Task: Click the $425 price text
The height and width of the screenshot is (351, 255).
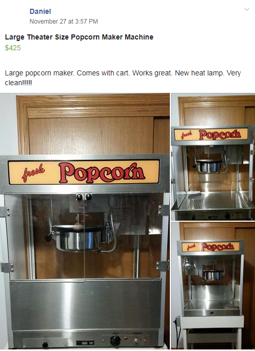Action: [x=13, y=48]
